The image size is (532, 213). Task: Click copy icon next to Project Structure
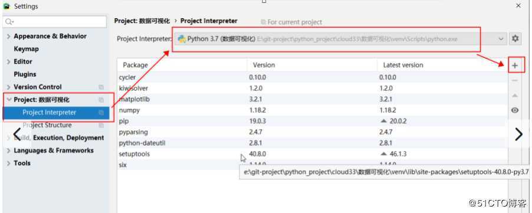tap(101, 125)
